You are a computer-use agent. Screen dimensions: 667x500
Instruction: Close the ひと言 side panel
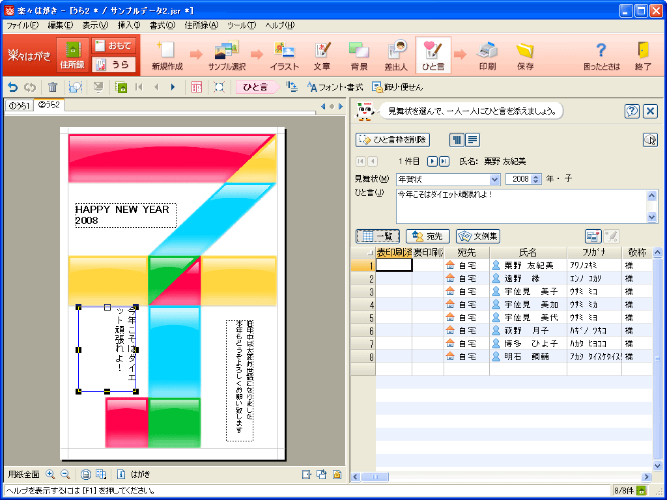[x=650, y=111]
